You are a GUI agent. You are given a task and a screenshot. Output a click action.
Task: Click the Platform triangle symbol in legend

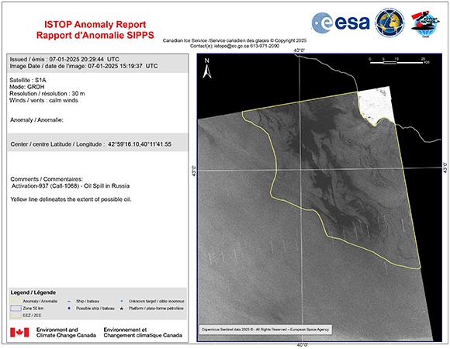tap(122, 309)
